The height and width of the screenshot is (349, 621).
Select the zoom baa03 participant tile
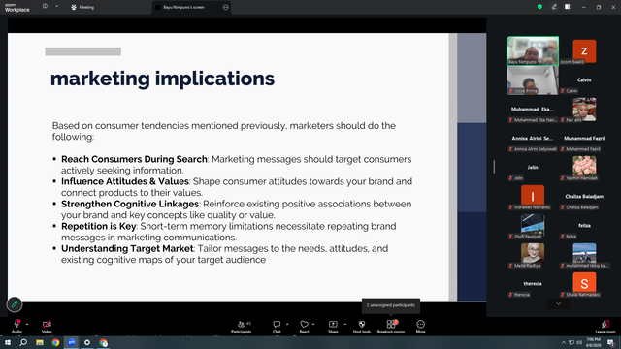[584, 51]
